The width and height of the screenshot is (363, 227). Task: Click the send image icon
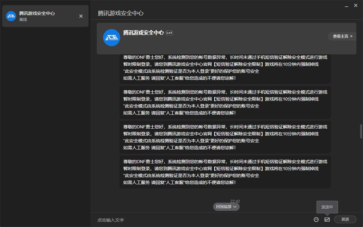tap(327, 220)
